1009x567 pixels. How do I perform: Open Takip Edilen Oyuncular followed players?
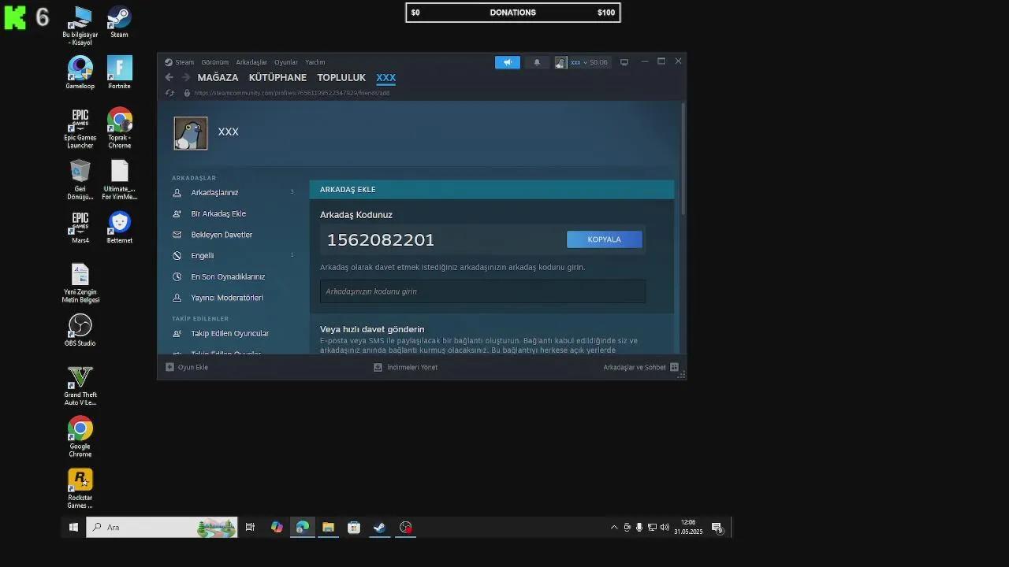tap(229, 333)
